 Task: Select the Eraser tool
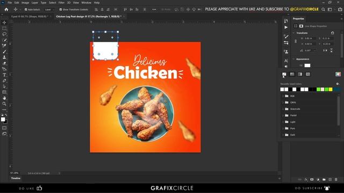click(x=4, y=63)
